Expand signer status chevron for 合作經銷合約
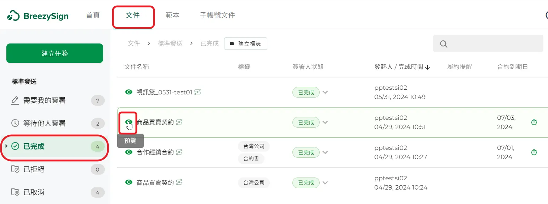 [325, 153]
